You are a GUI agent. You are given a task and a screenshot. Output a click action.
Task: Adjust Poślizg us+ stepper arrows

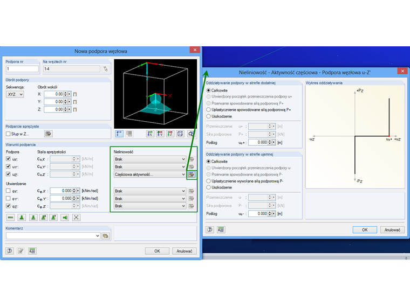click(270, 142)
